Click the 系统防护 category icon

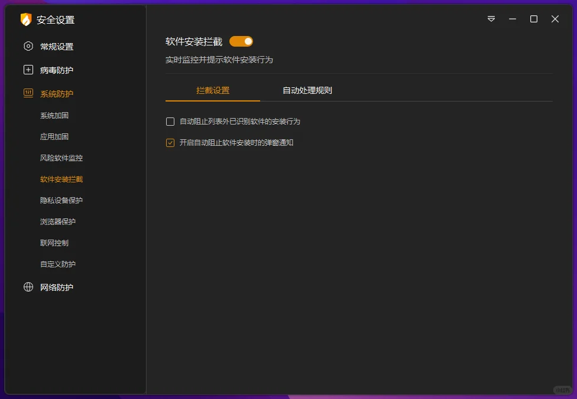click(x=28, y=93)
